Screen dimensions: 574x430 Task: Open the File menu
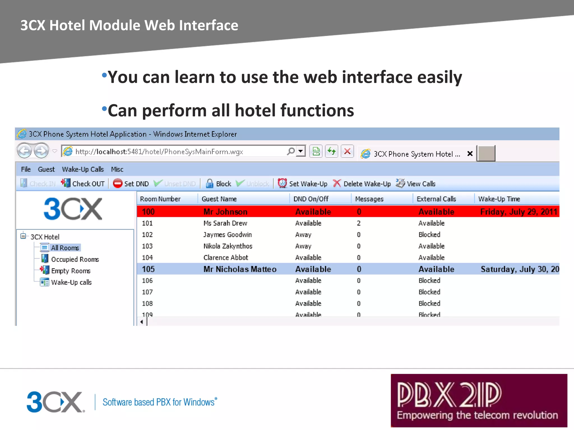click(x=26, y=169)
